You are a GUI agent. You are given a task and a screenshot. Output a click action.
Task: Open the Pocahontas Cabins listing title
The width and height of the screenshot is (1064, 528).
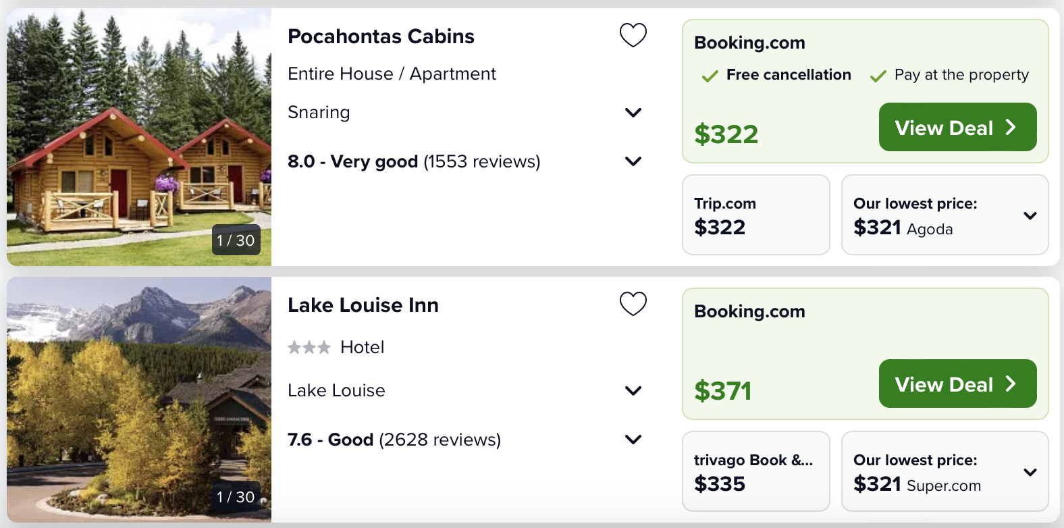coord(381,36)
